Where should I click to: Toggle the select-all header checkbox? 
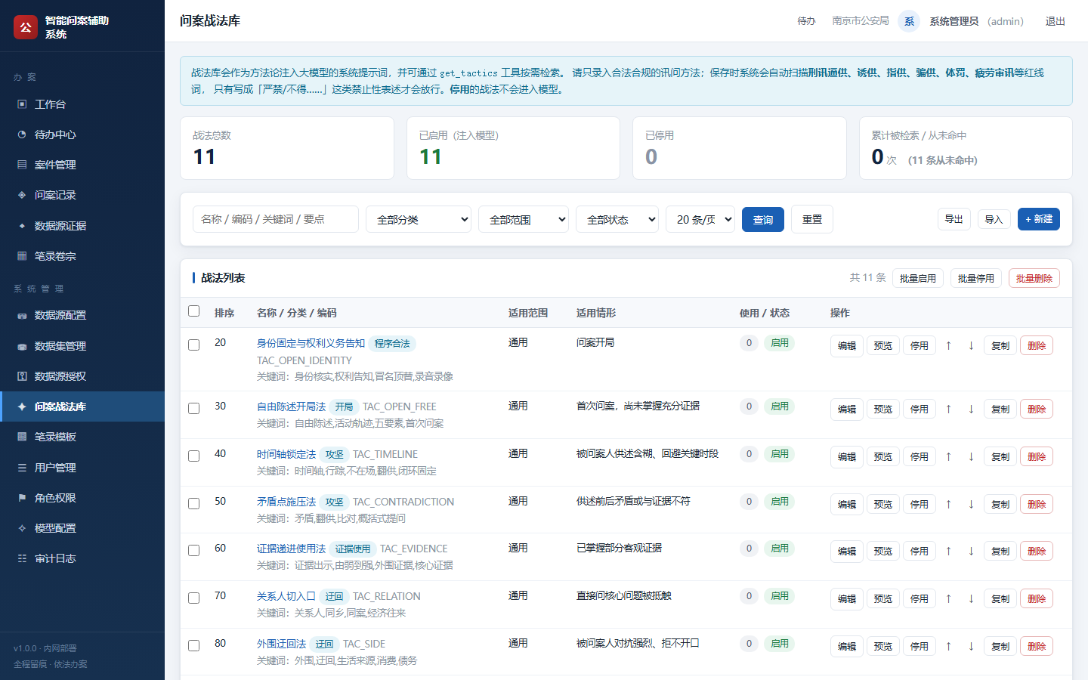[193, 311]
